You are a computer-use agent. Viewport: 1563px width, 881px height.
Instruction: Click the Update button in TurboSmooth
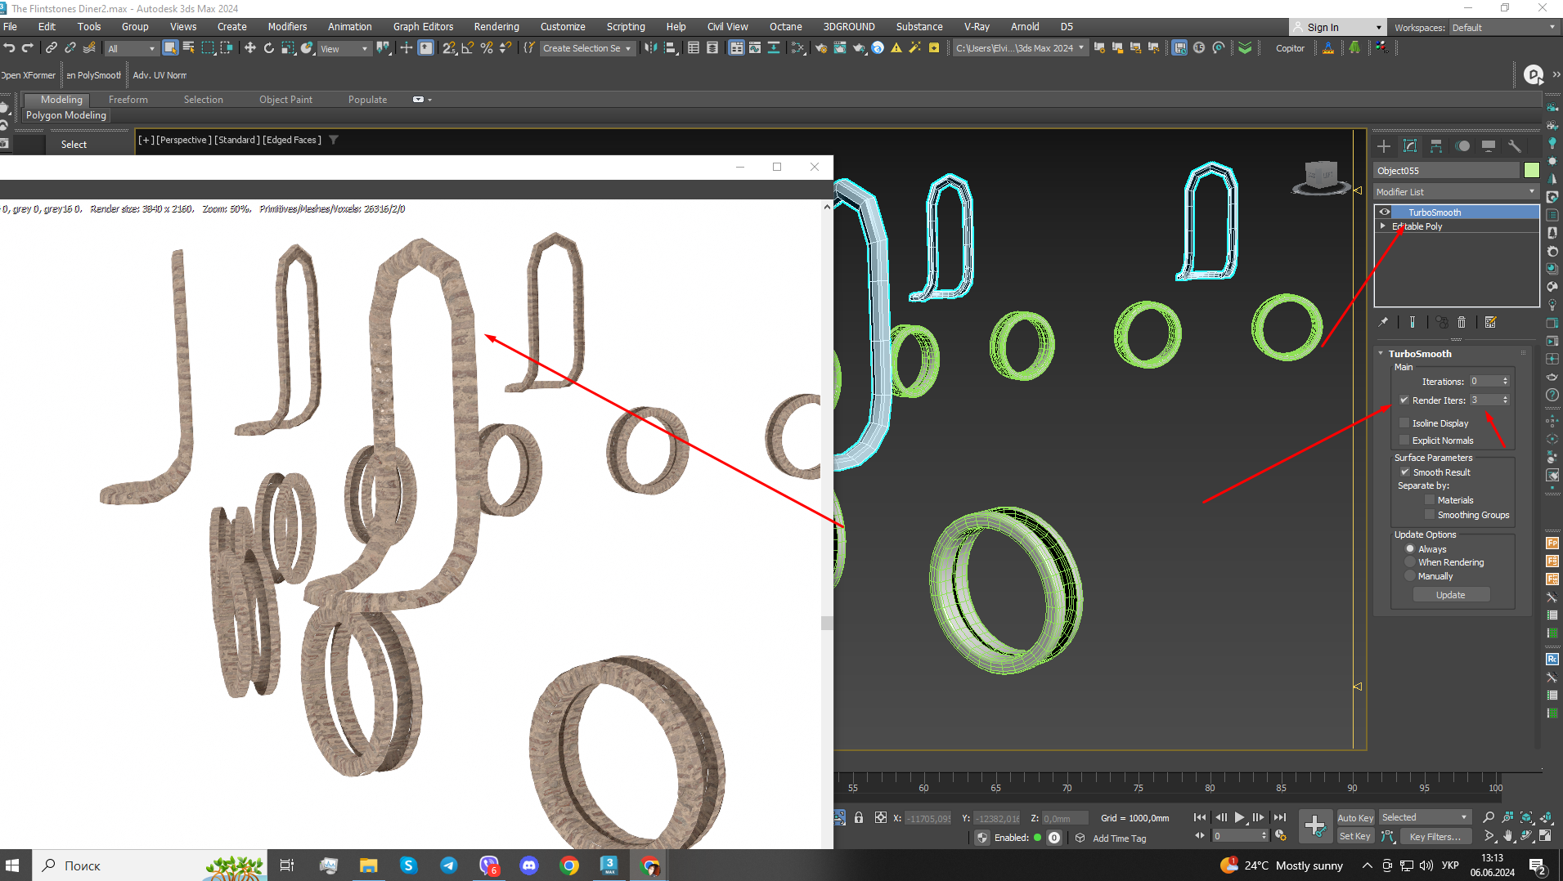point(1451,595)
